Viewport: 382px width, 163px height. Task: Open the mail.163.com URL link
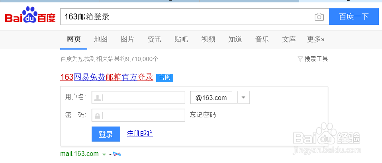click(x=79, y=154)
